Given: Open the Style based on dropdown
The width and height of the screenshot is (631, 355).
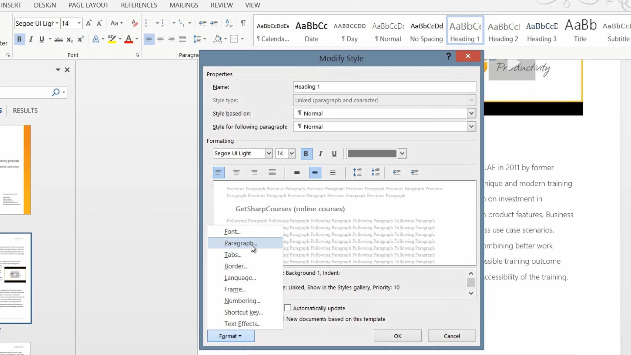Looking at the screenshot, I should tap(471, 113).
